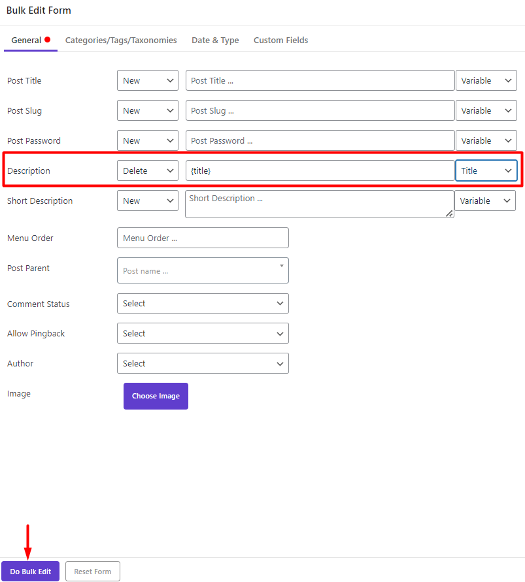Open Post Slug Variable dropdown

tap(486, 110)
